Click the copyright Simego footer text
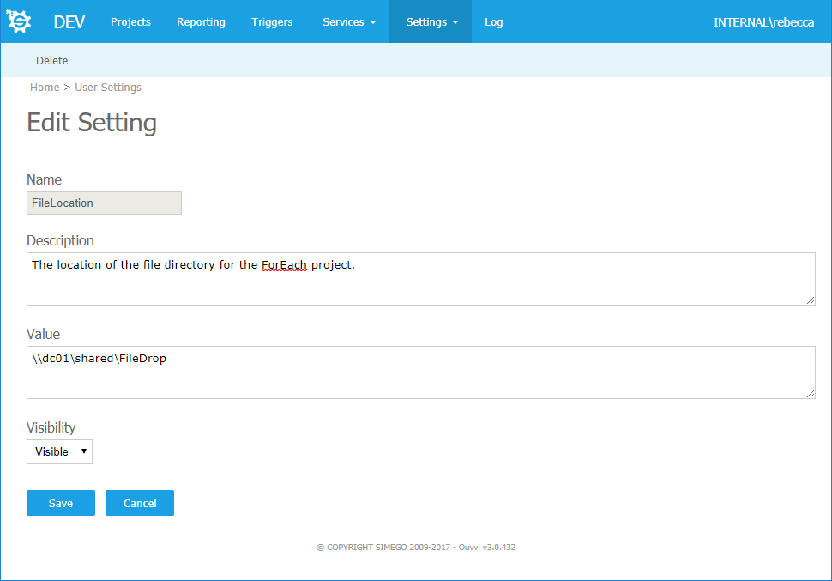 [416, 547]
